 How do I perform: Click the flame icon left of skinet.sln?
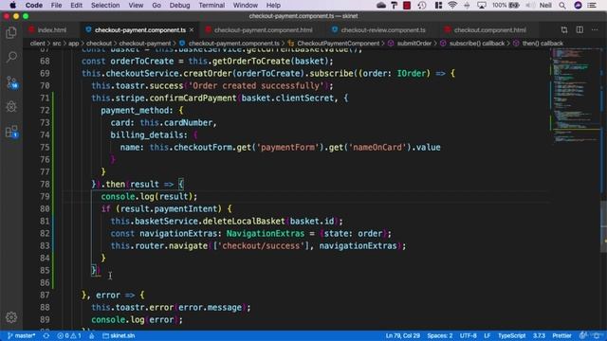tap(92, 335)
